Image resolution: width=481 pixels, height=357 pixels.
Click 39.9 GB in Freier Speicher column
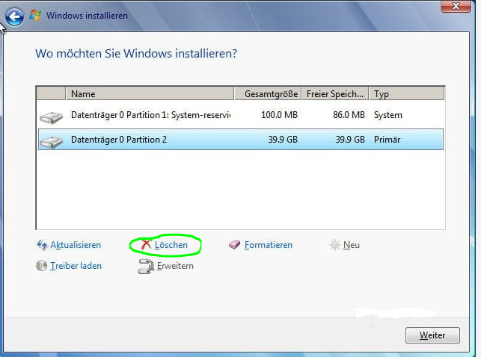[x=350, y=140]
